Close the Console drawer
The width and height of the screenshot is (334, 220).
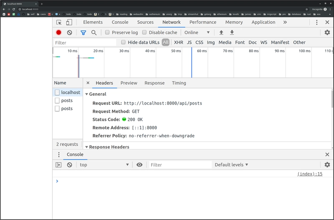[x=327, y=155]
